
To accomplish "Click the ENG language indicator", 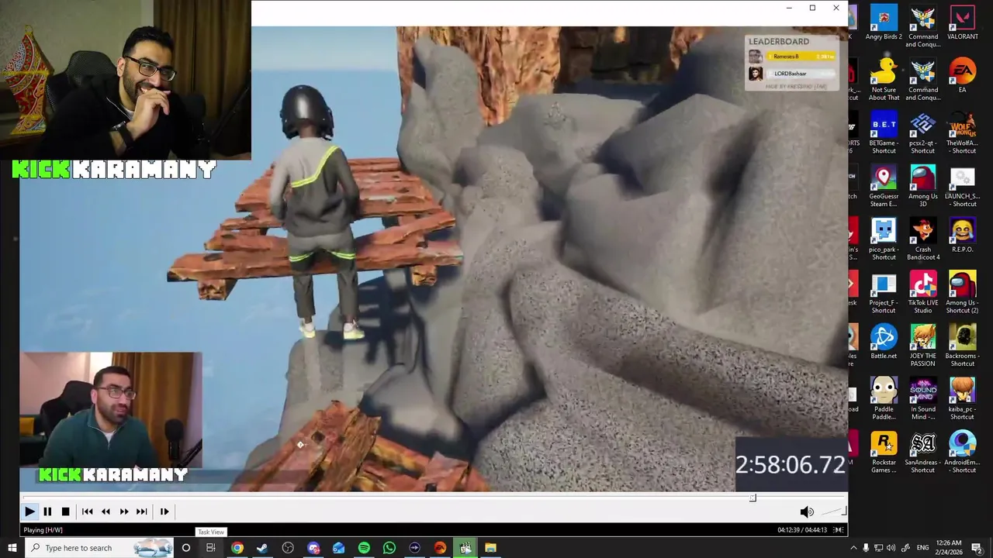I will pos(922,548).
